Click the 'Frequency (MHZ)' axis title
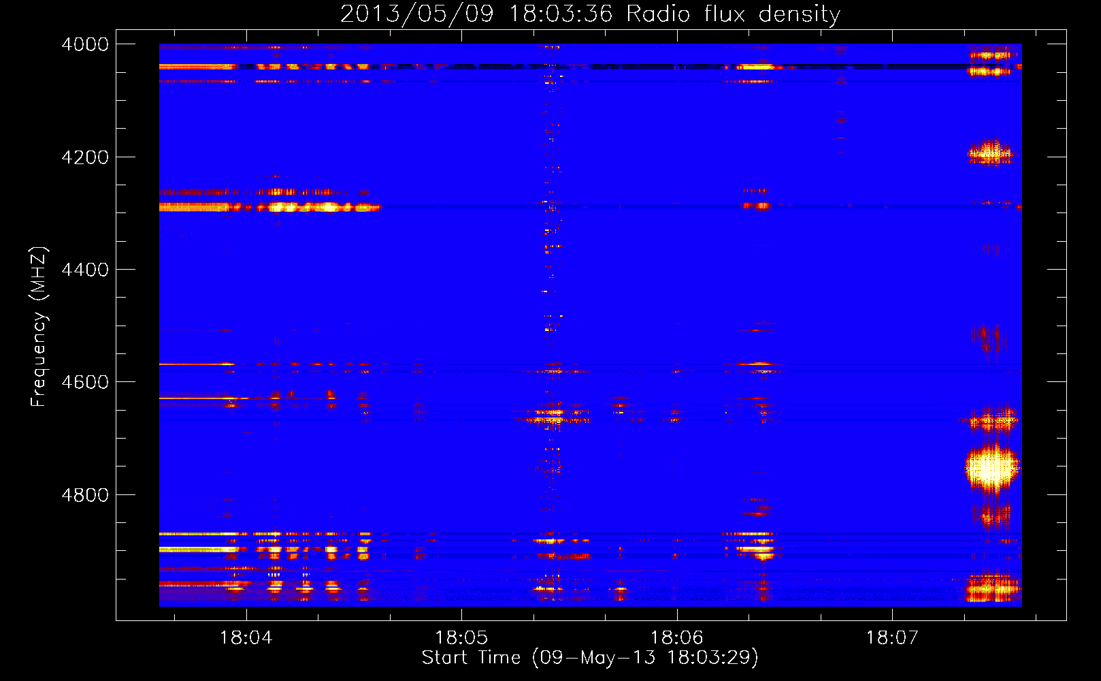The height and width of the screenshot is (681, 1101). click(x=39, y=327)
